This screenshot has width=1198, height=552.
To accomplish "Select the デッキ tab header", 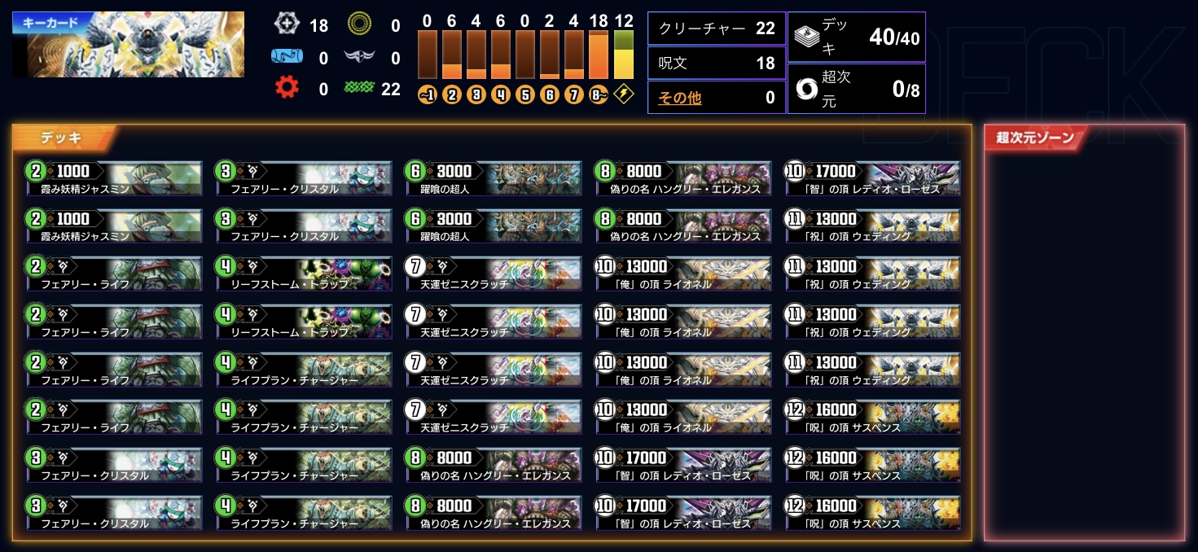I will click(65, 138).
